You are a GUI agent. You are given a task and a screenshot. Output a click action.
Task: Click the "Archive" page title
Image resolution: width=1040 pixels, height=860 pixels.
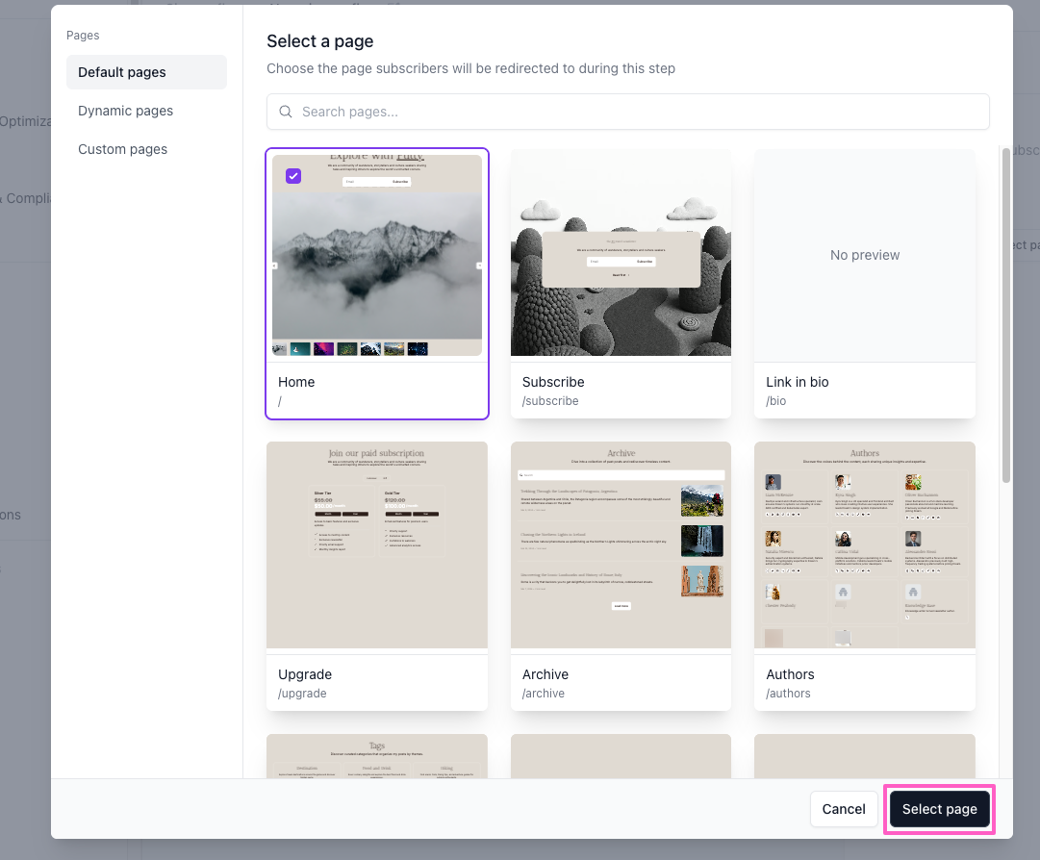[x=545, y=674]
